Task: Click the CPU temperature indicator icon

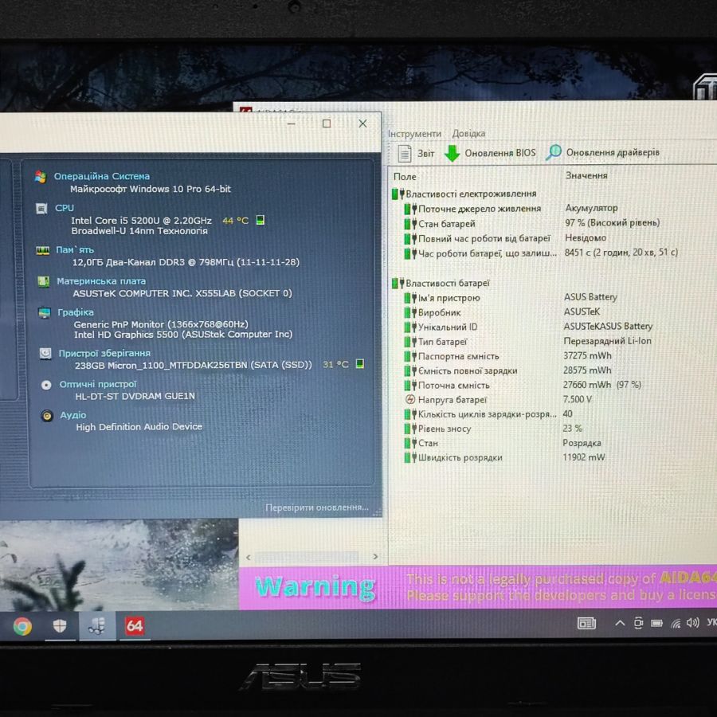Action: pos(261,221)
